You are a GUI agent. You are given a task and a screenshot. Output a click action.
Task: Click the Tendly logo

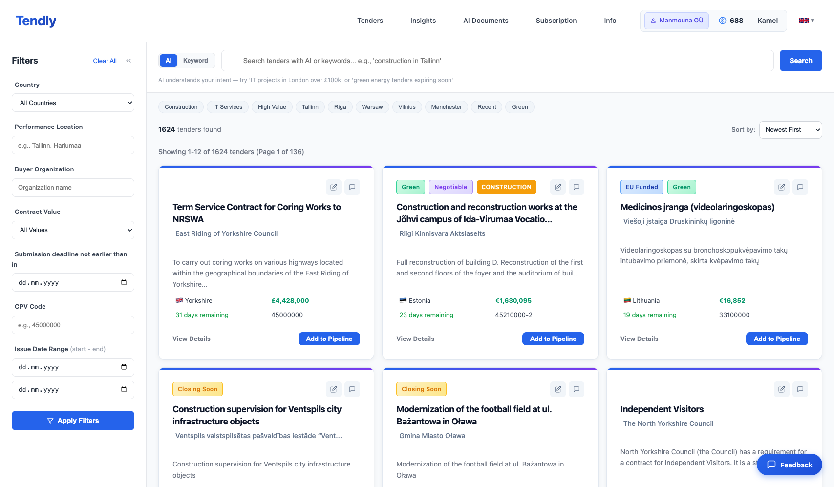click(x=36, y=21)
